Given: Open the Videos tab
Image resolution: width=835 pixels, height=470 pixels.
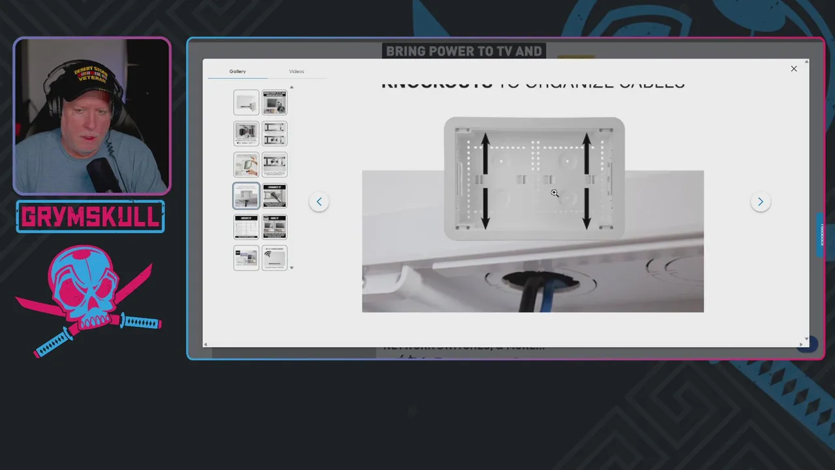Looking at the screenshot, I should tap(296, 71).
